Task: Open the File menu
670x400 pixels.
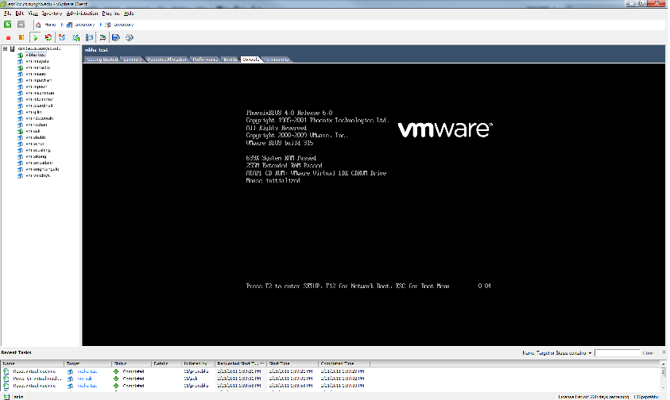Action: (x=7, y=13)
